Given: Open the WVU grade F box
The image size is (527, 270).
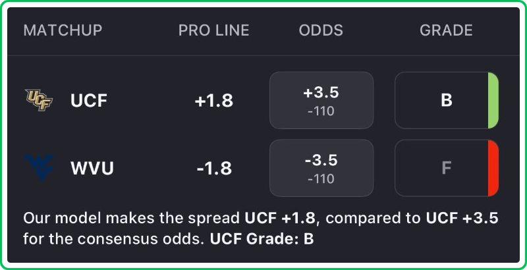Looking at the screenshot, I should point(441,168).
